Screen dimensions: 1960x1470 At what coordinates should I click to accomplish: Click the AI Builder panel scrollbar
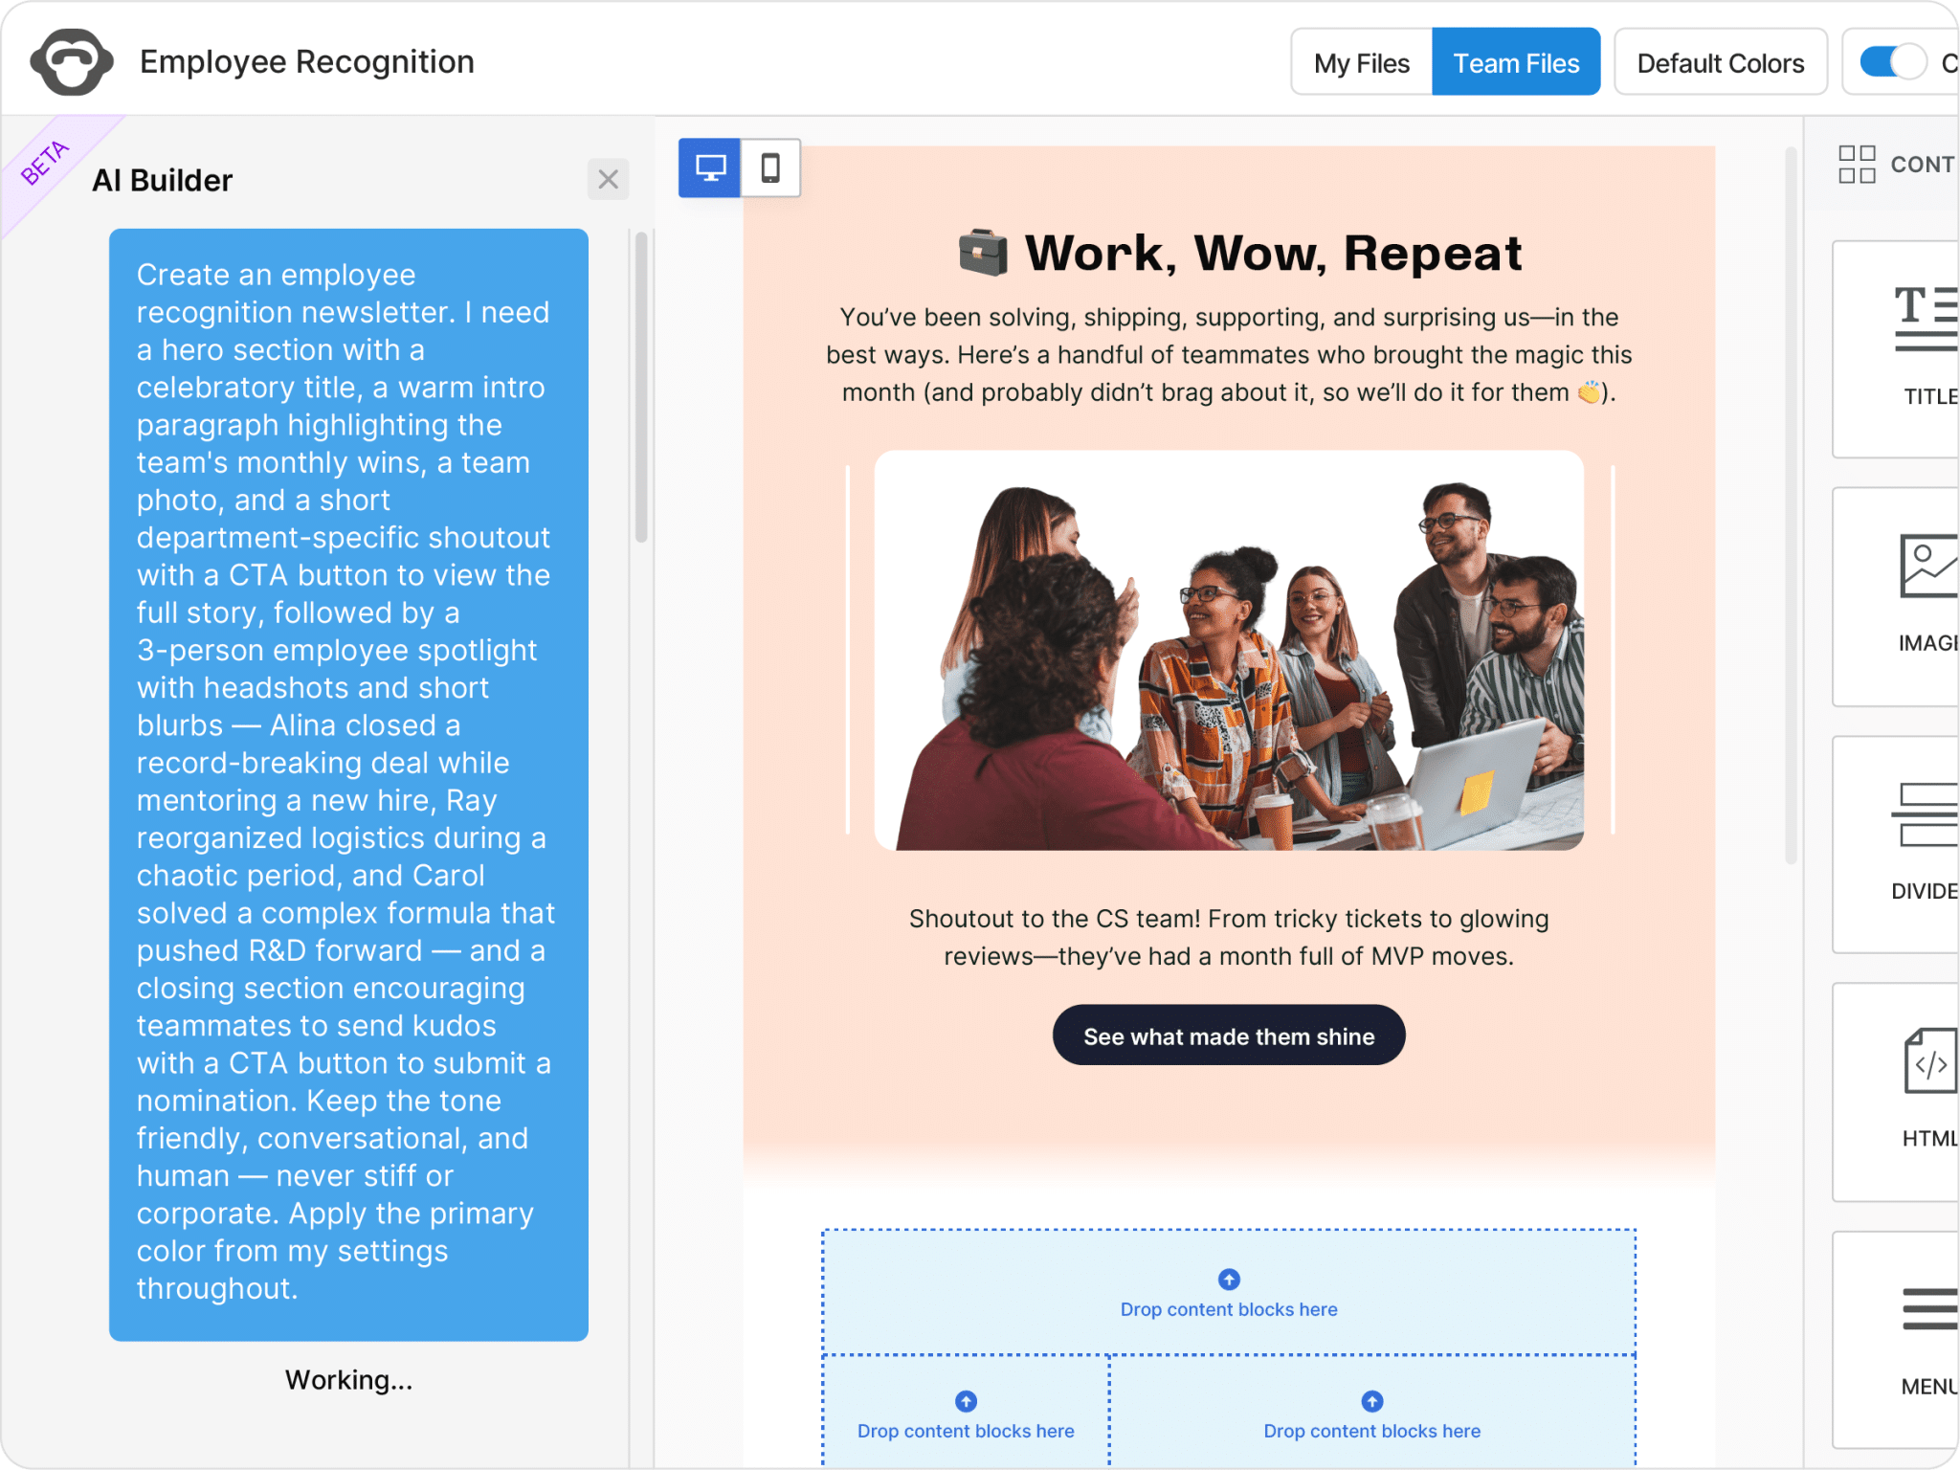coord(641,388)
